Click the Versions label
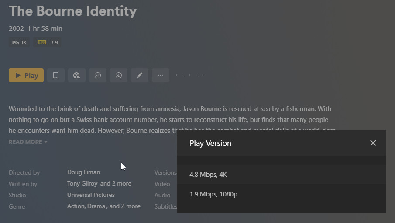The width and height of the screenshot is (395, 223). tap(165, 173)
